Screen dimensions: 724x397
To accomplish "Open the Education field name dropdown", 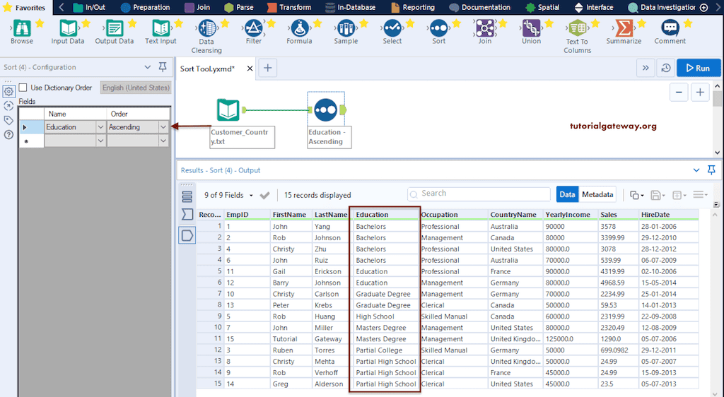I will [100, 127].
